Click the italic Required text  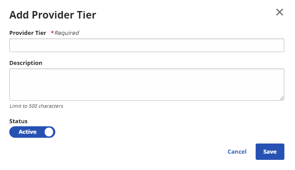(x=67, y=33)
